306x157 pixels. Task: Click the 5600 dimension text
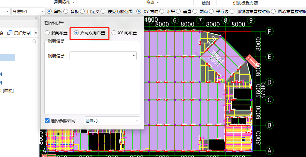258,91
